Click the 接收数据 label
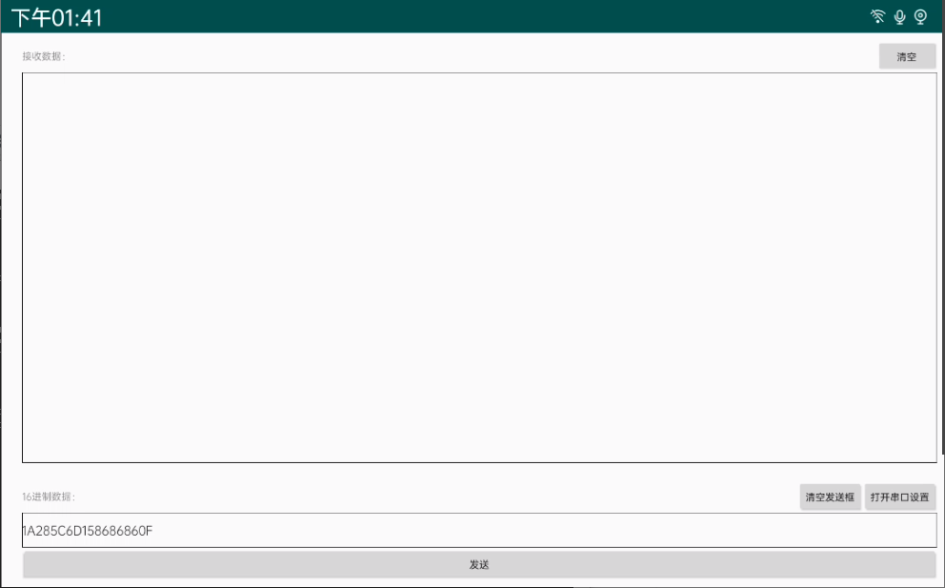Viewport: 945px width, 588px height. tap(44, 56)
